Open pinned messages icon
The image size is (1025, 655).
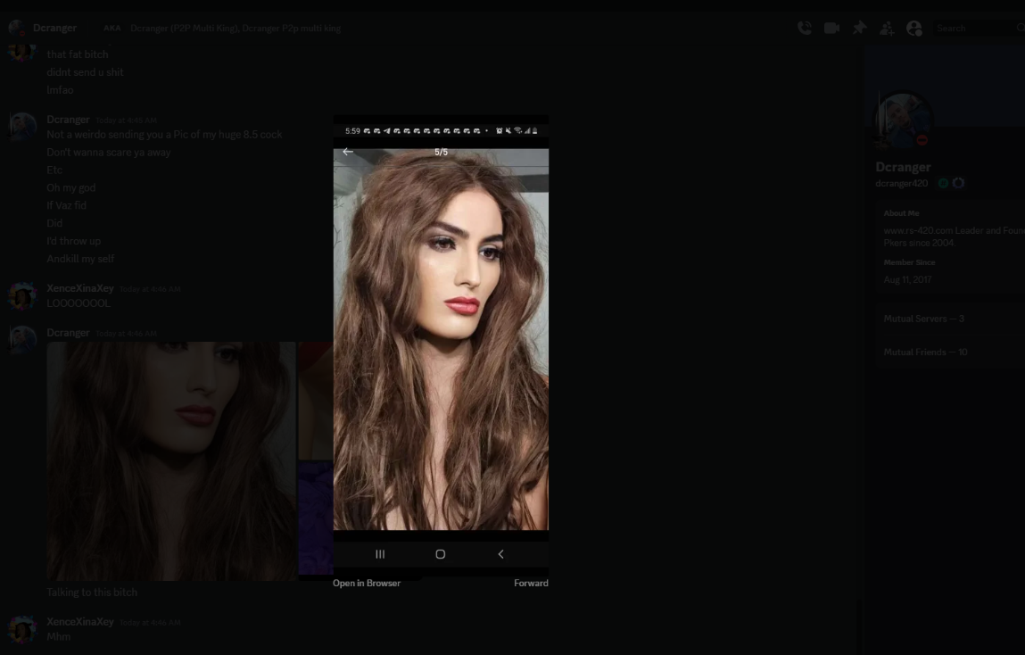[x=859, y=28]
